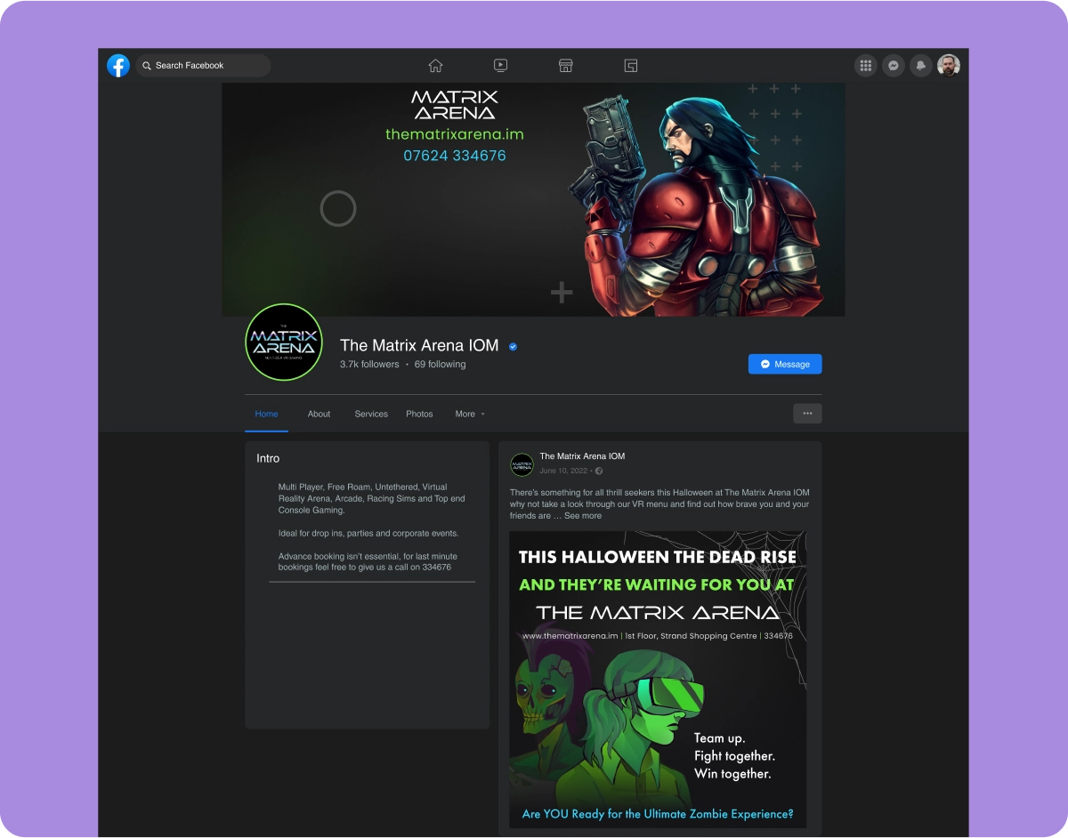Image resolution: width=1068 pixels, height=838 pixels.
Task: Open the Messenger icon in top bar
Action: coord(894,66)
